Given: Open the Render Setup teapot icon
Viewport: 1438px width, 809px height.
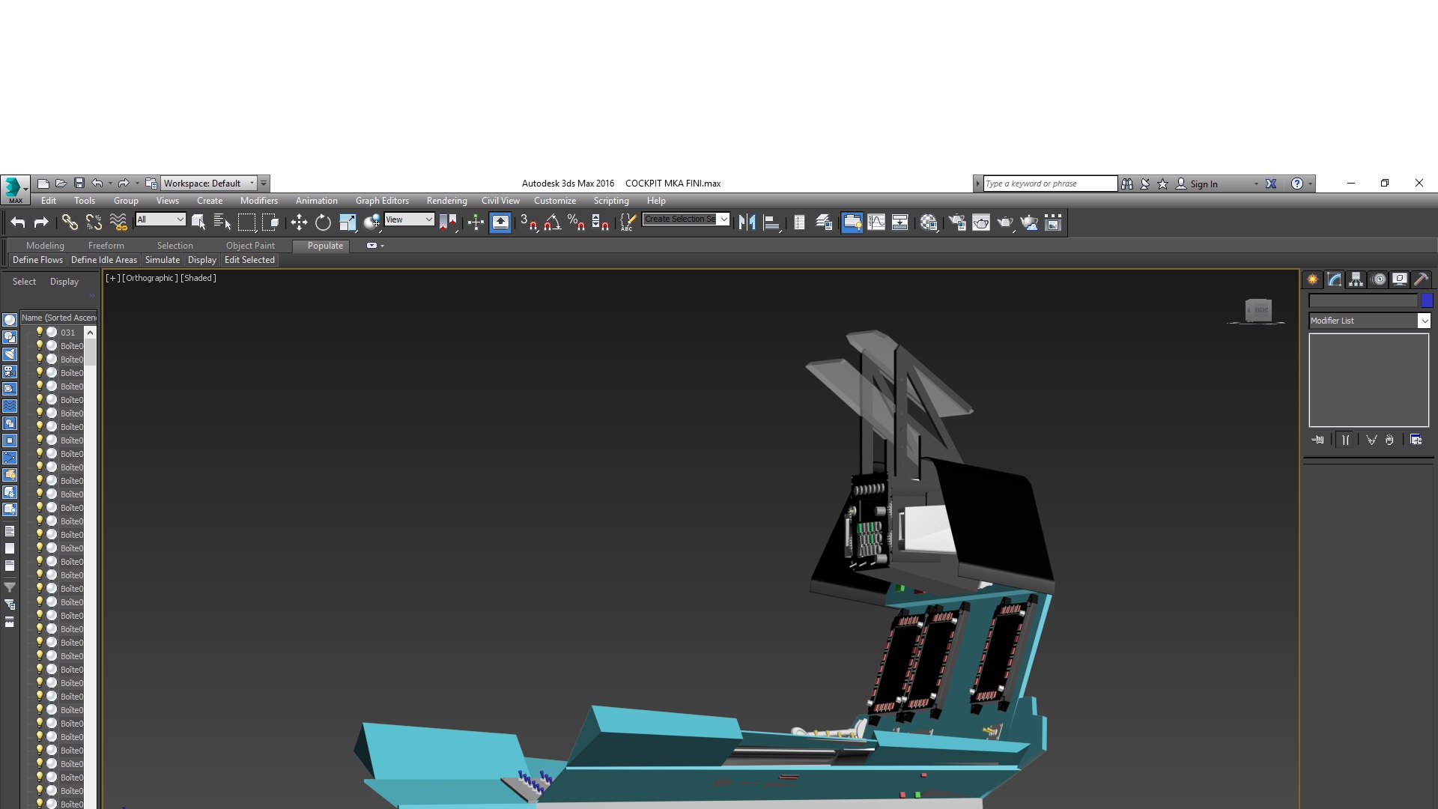Looking at the screenshot, I should (957, 222).
